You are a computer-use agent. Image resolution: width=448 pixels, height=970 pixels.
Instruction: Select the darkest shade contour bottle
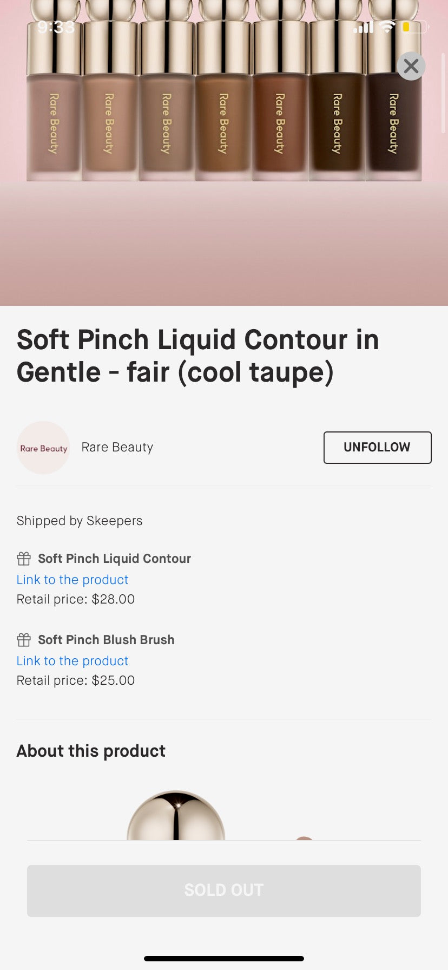pyautogui.click(x=393, y=124)
